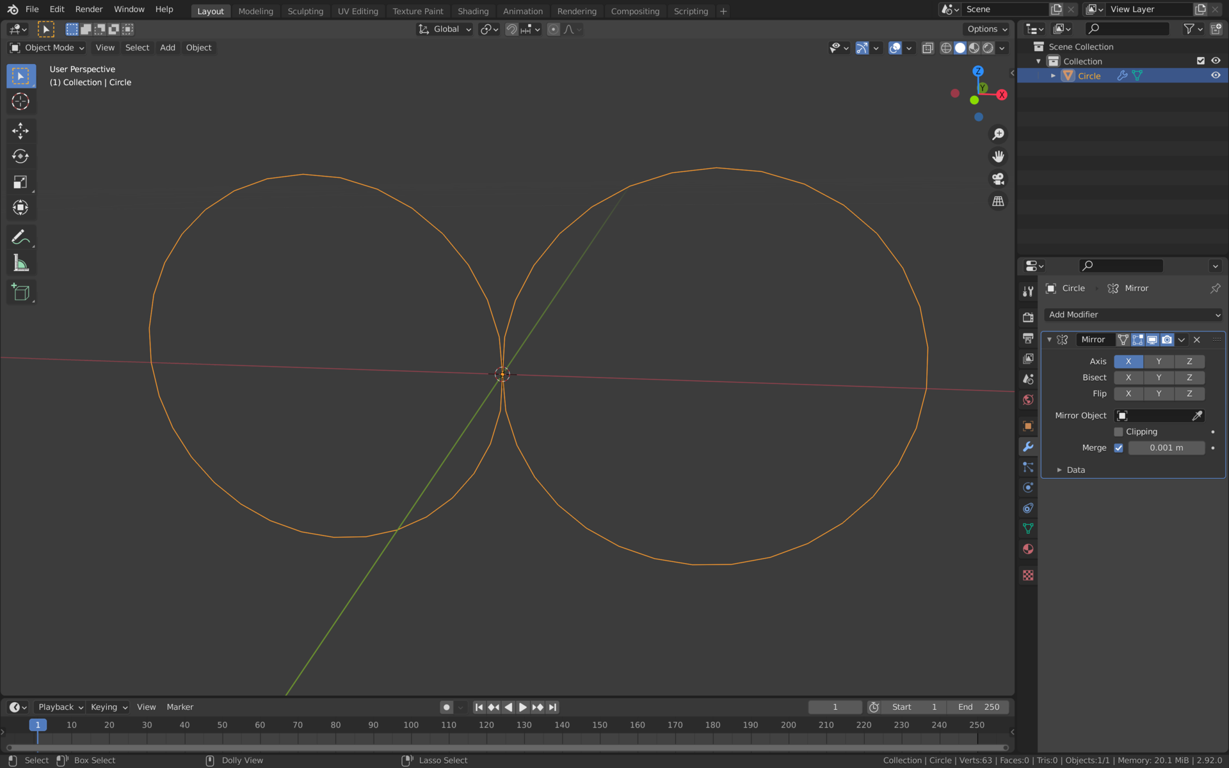Collapse the Mirror modifier panel
The image size is (1229, 768).
[1049, 340]
